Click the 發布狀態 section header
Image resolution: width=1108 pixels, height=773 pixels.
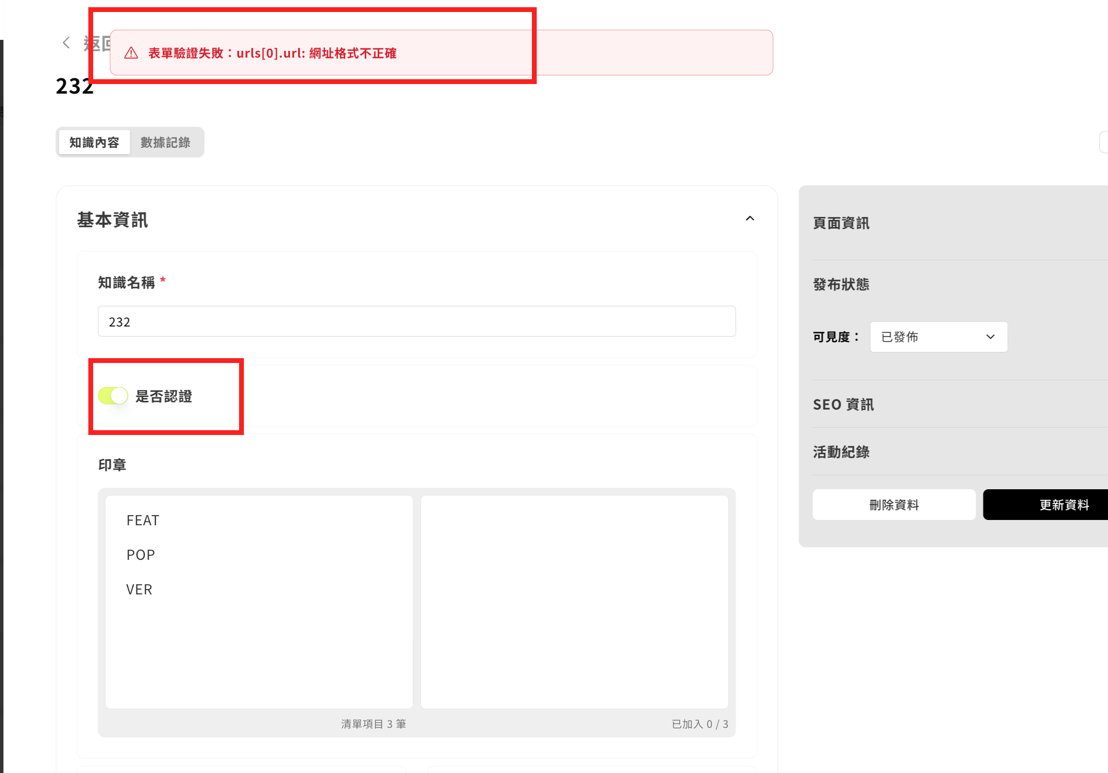[x=841, y=285]
